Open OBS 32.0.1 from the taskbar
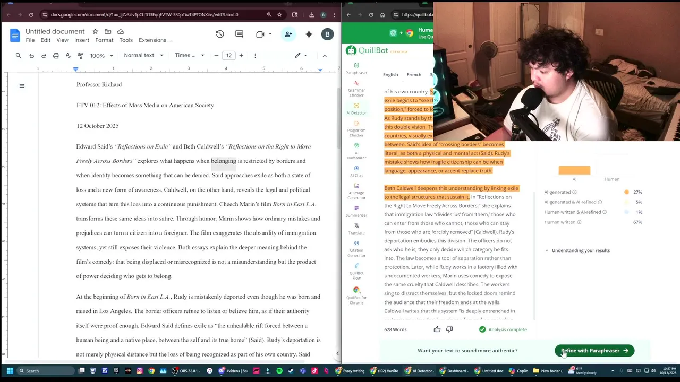 (187, 371)
